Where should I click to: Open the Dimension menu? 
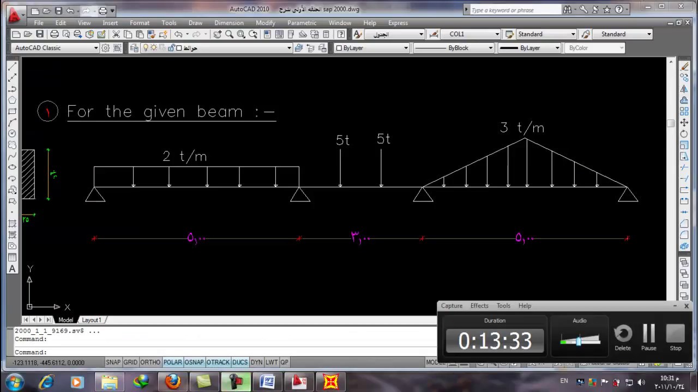pos(229,23)
